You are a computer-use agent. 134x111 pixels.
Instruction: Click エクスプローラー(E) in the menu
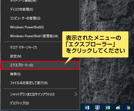[x=40, y=65]
